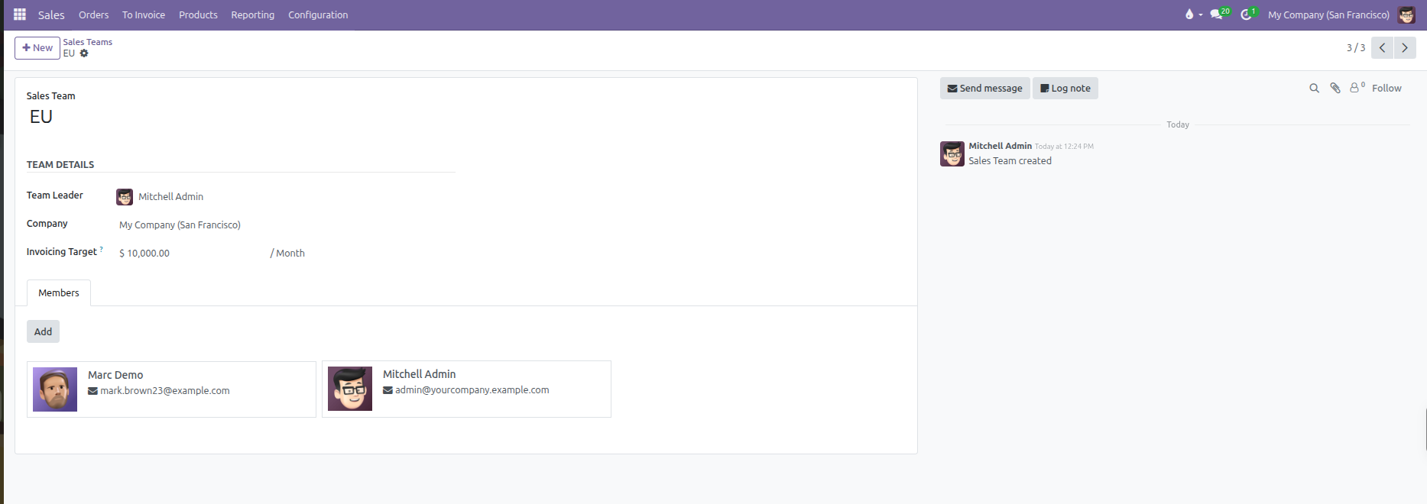Image resolution: width=1427 pixels, height=504 pixels.
Task: Click the Invoicing Target help question mark
Action: click(101, 249)
